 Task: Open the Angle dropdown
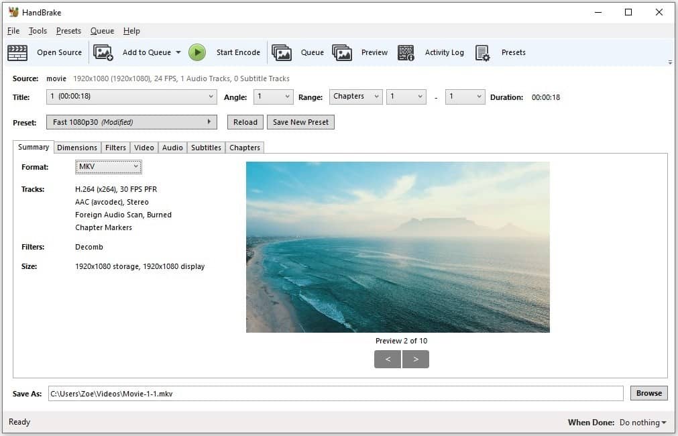(x=273, y=97)
